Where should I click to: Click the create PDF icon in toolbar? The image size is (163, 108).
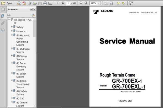pos(24,3)
